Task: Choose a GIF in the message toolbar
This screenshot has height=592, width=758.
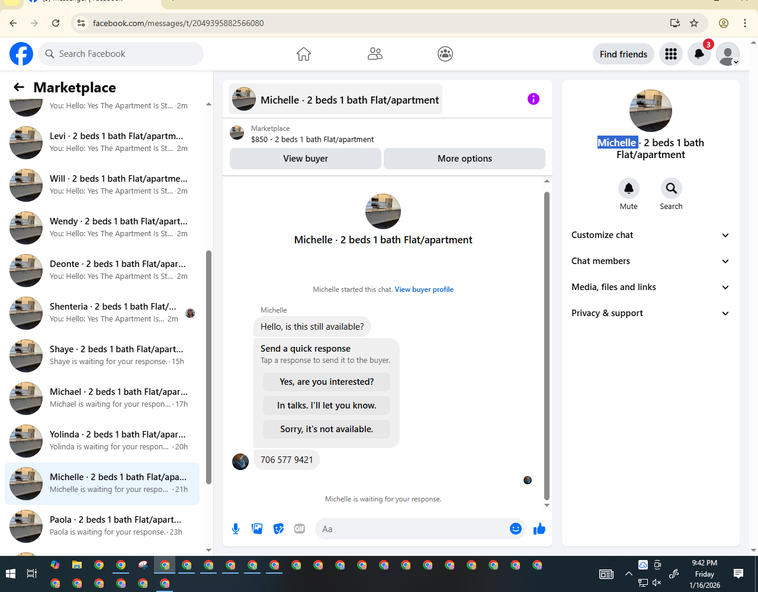Action: 300,529
